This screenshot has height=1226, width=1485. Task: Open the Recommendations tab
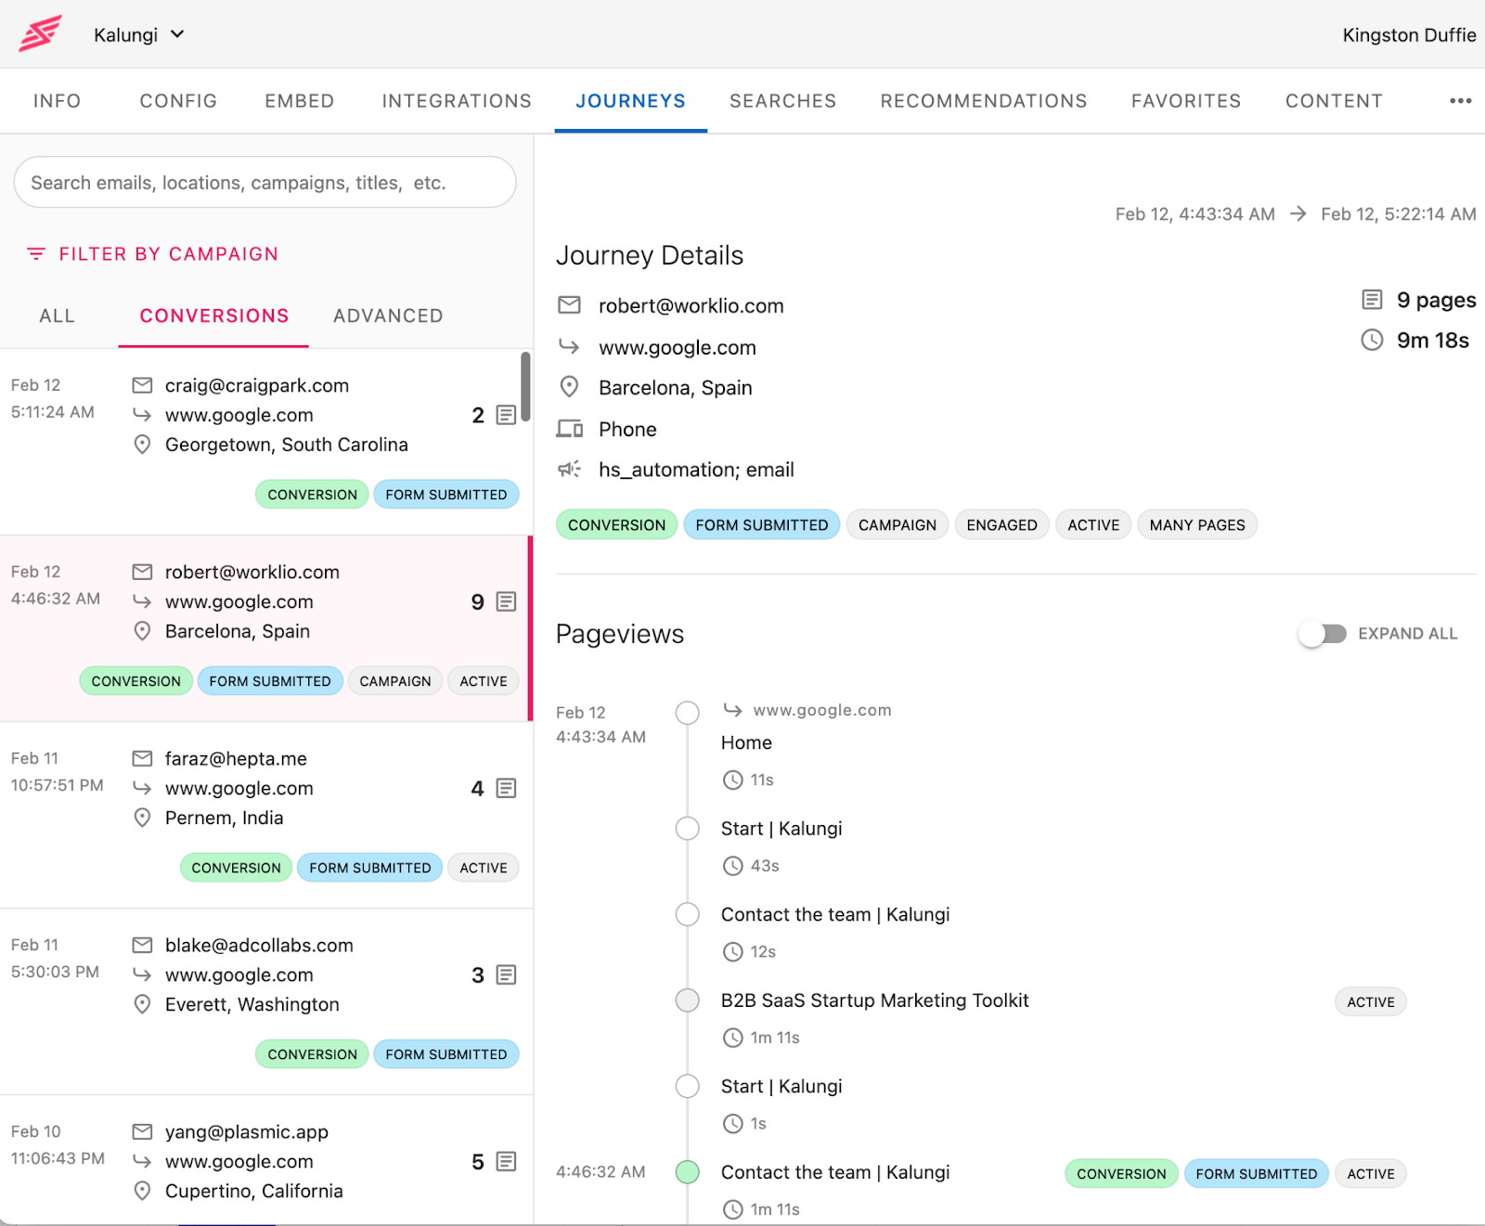(x=984, y=101)
